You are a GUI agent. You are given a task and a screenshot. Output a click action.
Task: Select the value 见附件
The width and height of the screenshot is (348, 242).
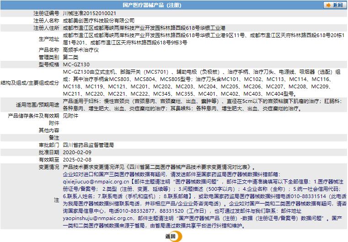click(x=70, y=116)
